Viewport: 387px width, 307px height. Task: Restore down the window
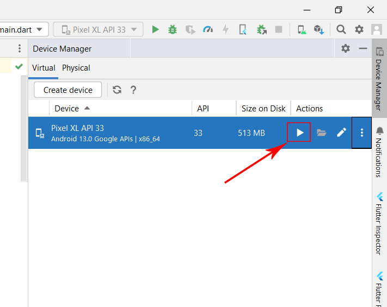[x=339, y=10]
